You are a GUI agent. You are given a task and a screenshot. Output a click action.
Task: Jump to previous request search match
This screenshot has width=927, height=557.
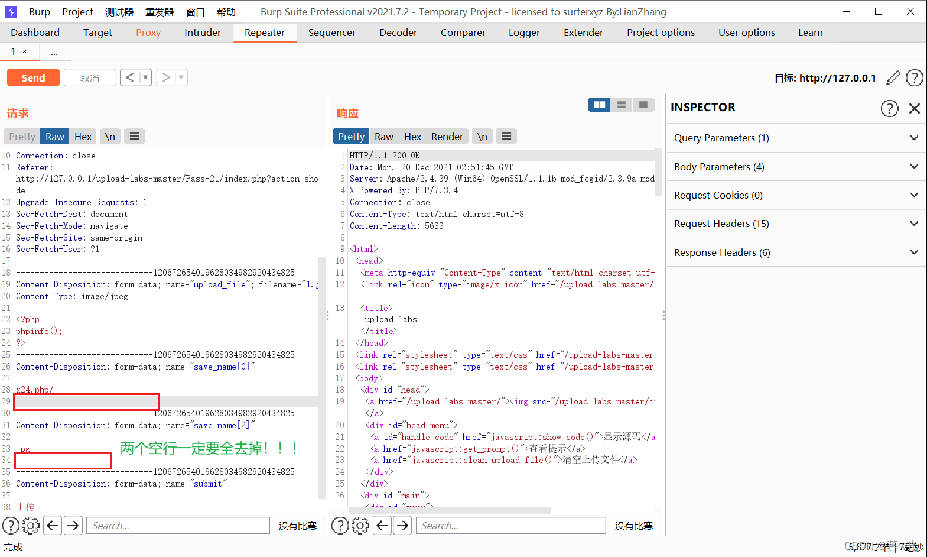coord(53,525)
